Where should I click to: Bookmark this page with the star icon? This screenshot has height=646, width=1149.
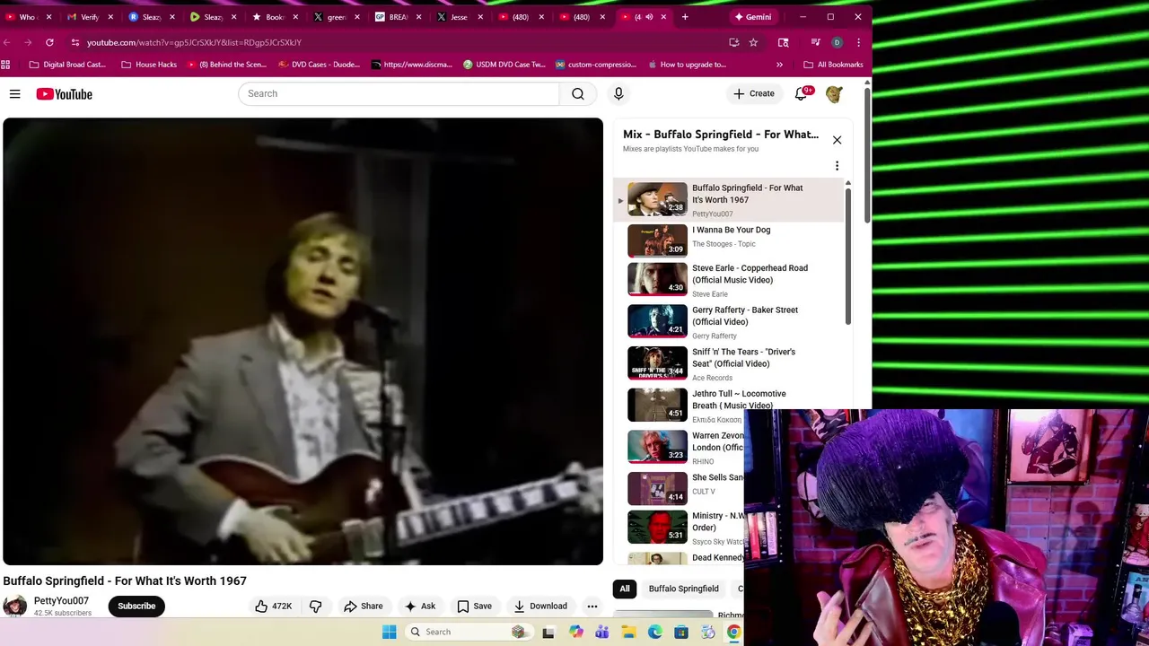(x=753, y=42)
